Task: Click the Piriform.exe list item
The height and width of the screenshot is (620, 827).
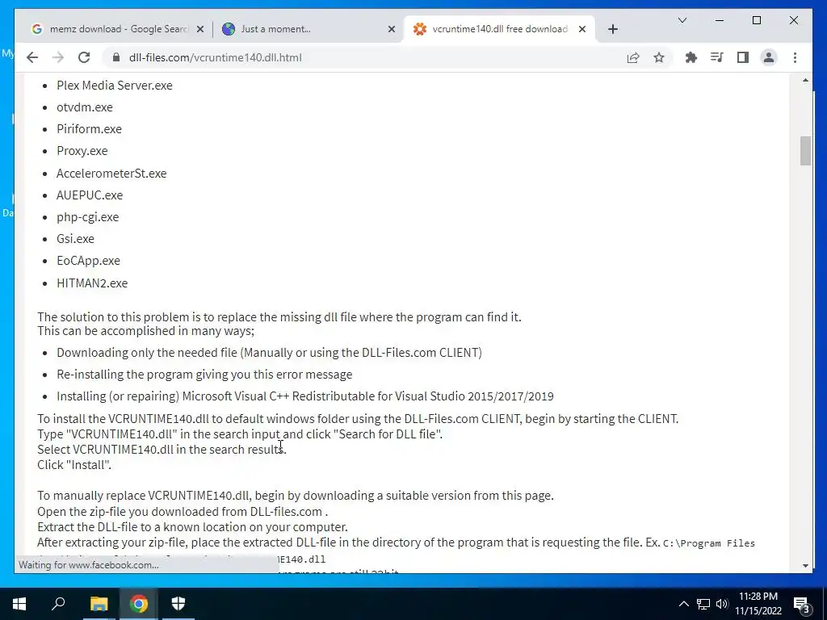Action: tap(89, 129)
